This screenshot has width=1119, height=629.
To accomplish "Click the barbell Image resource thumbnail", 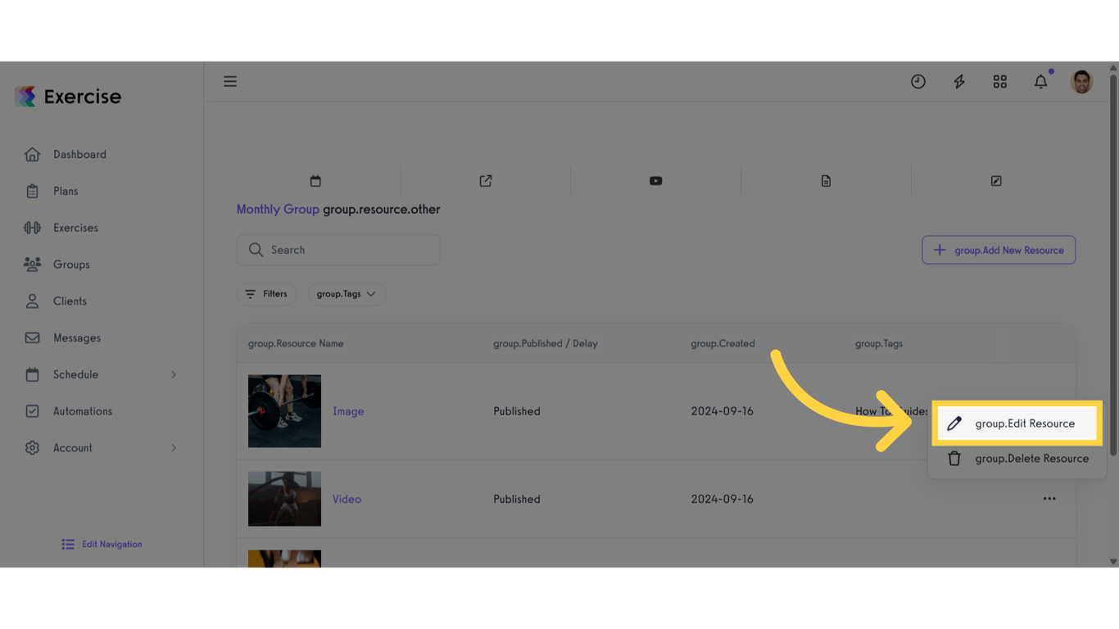I will (284, 411).
